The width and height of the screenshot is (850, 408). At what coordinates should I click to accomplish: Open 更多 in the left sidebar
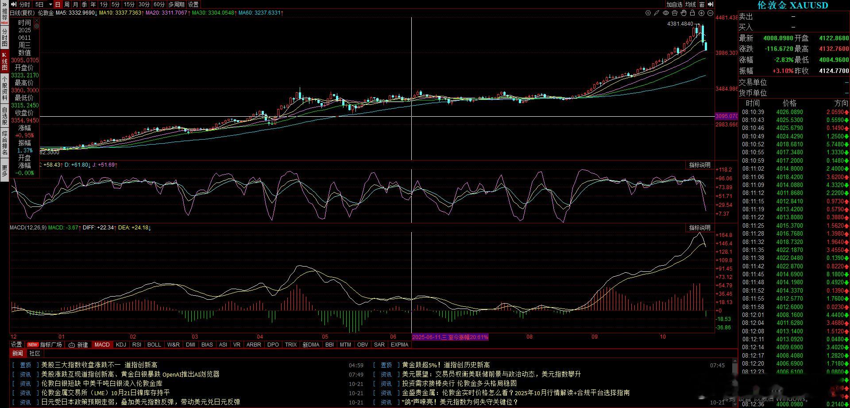tap(4, 171)
